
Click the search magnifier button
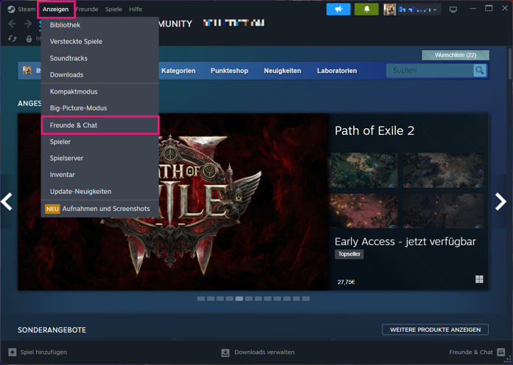click(480, 70)
